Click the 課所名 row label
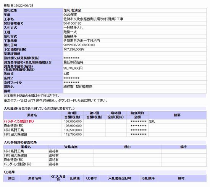210x187 pixels. tap(9, 87)
